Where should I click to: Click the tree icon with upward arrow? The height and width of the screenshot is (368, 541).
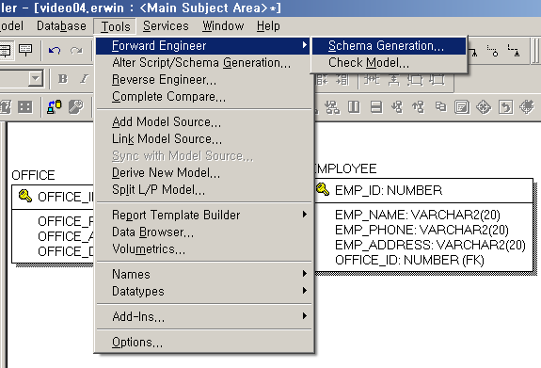[419, 107]
